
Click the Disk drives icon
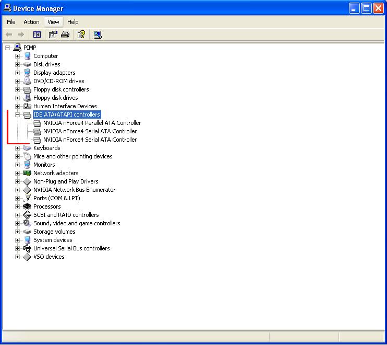pyautogui.click(x=27, y=64)
